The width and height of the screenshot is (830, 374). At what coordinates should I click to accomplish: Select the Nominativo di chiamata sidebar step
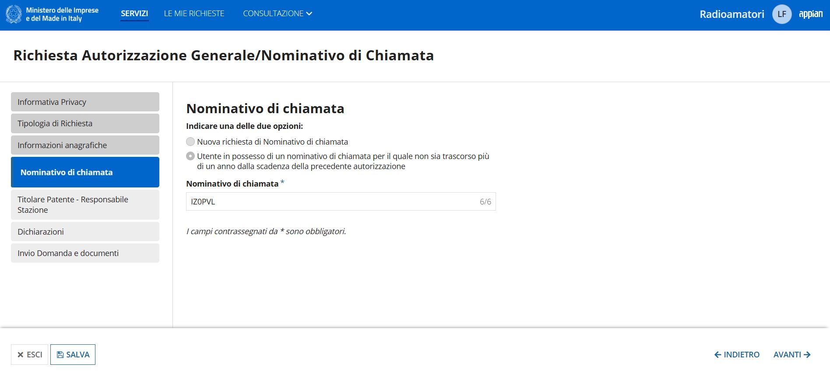[x=85, y=172]
